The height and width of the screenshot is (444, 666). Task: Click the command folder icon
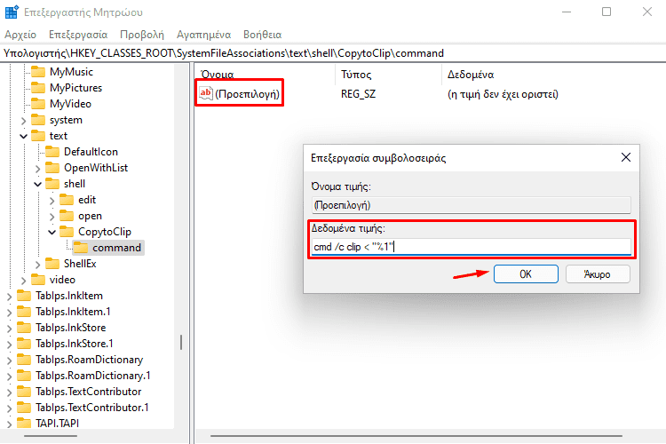(x=81, y=248)
